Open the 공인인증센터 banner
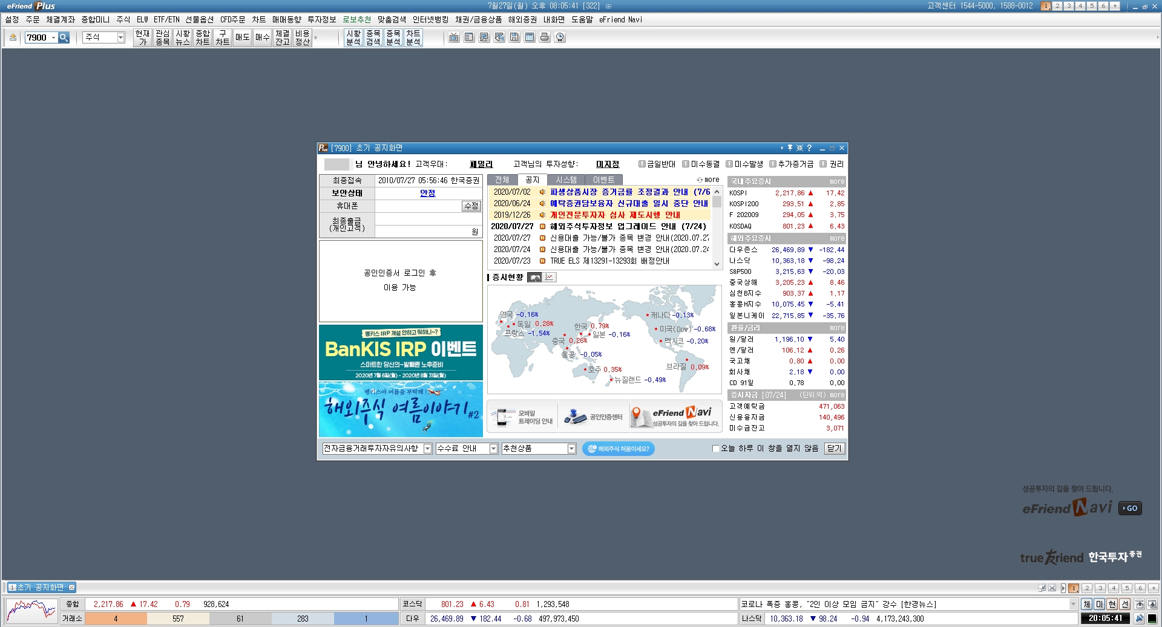Screen dimensions: 1162x627 coord(593,417)
